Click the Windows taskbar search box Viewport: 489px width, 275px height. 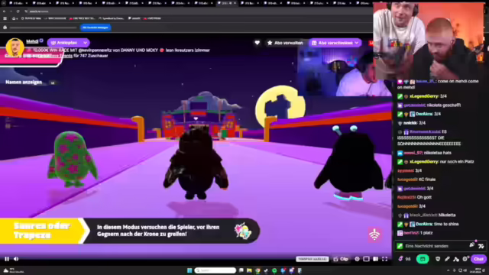pyautogui.click(x=215, y=270)
